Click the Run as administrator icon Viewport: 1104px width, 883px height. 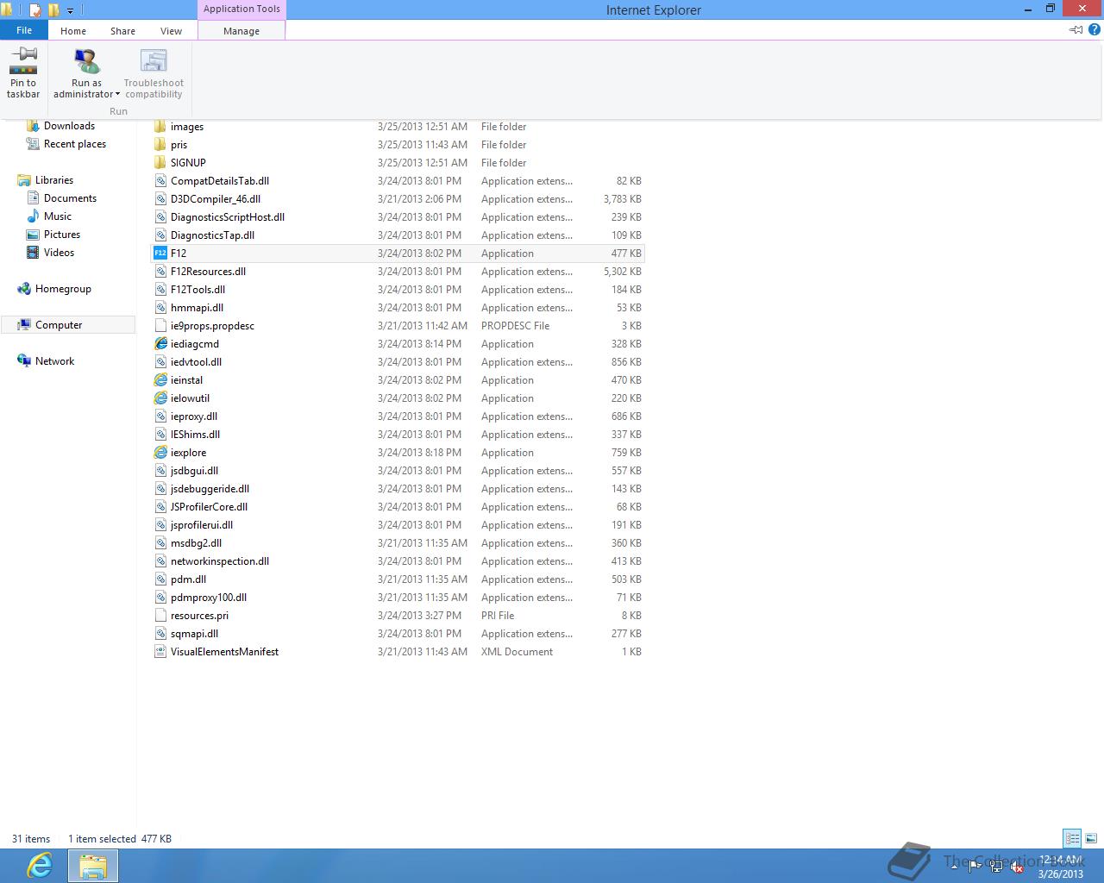click(x=86, y=61)
